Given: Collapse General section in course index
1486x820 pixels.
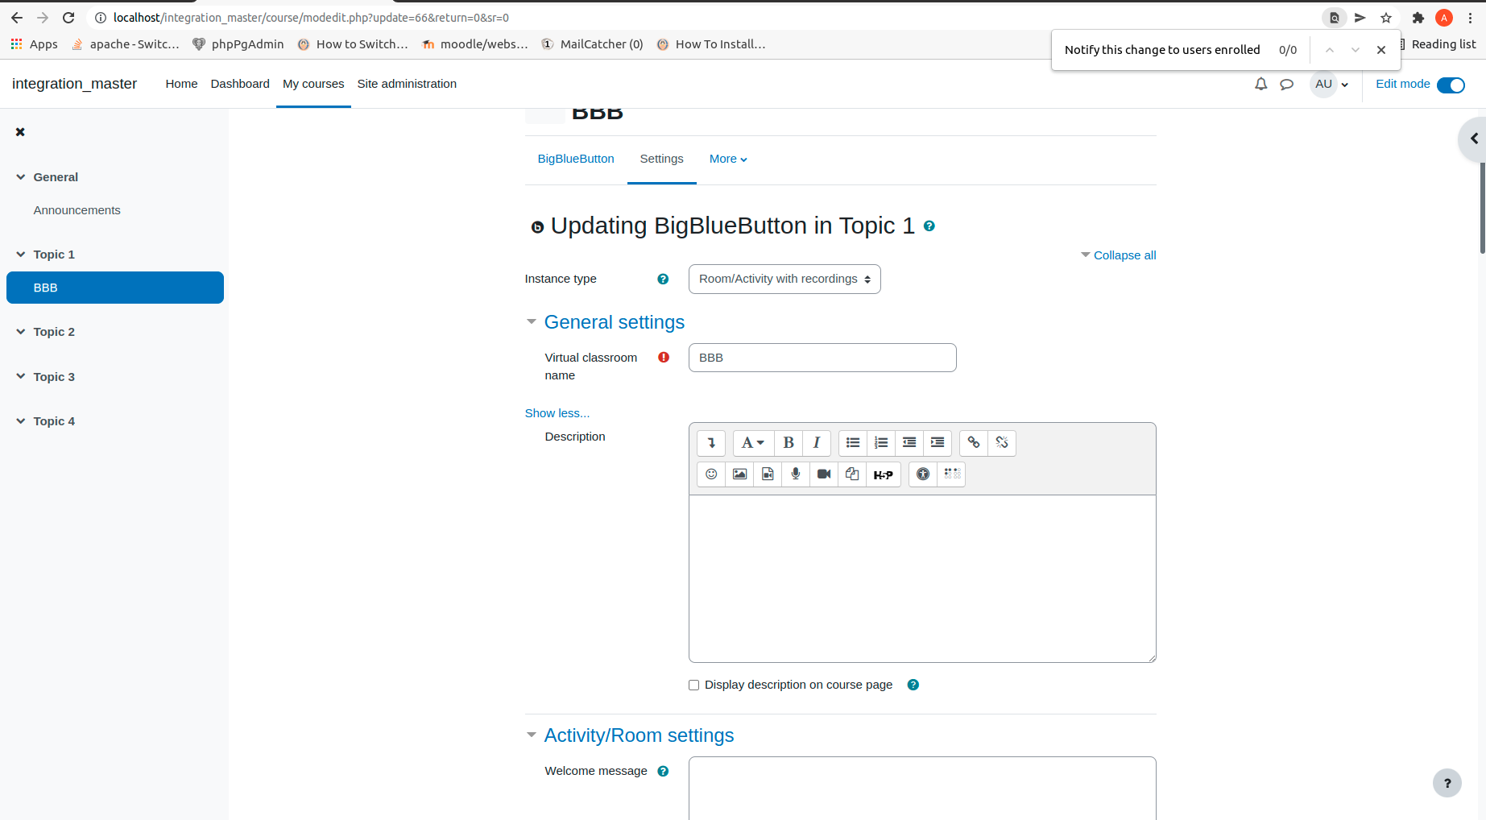Looking at the screenshot, I should pos(21,177).
